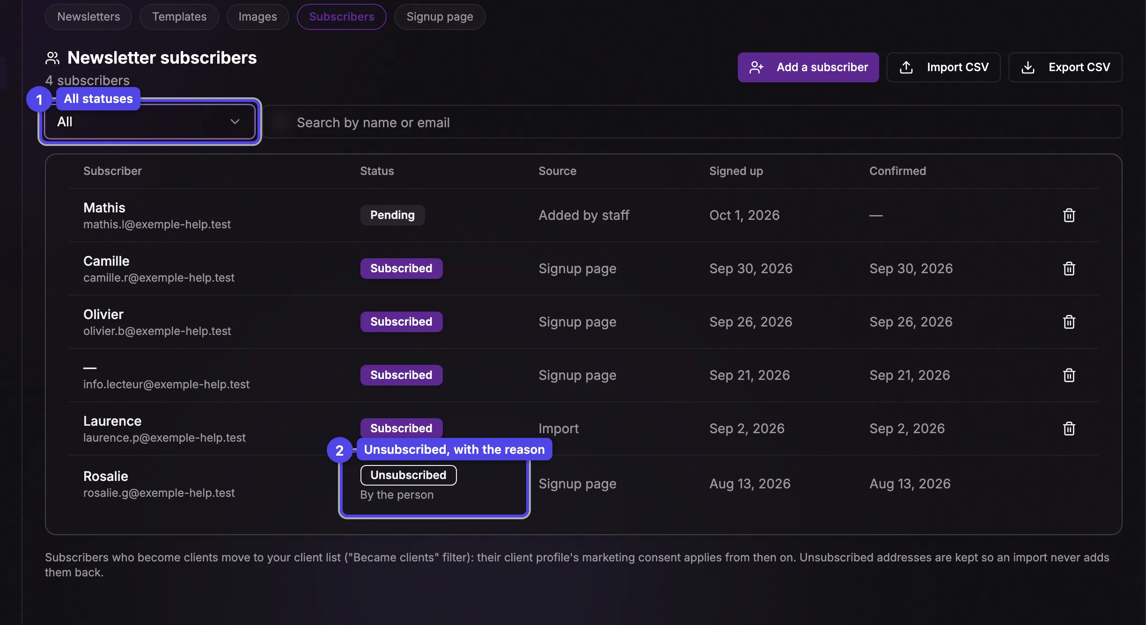
Task: Go to the Images tab
Action: click(257, 17)
